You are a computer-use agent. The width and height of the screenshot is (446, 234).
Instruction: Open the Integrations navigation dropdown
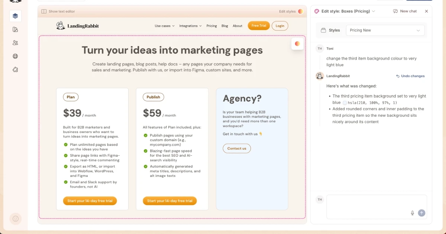(x=190, y=26)
